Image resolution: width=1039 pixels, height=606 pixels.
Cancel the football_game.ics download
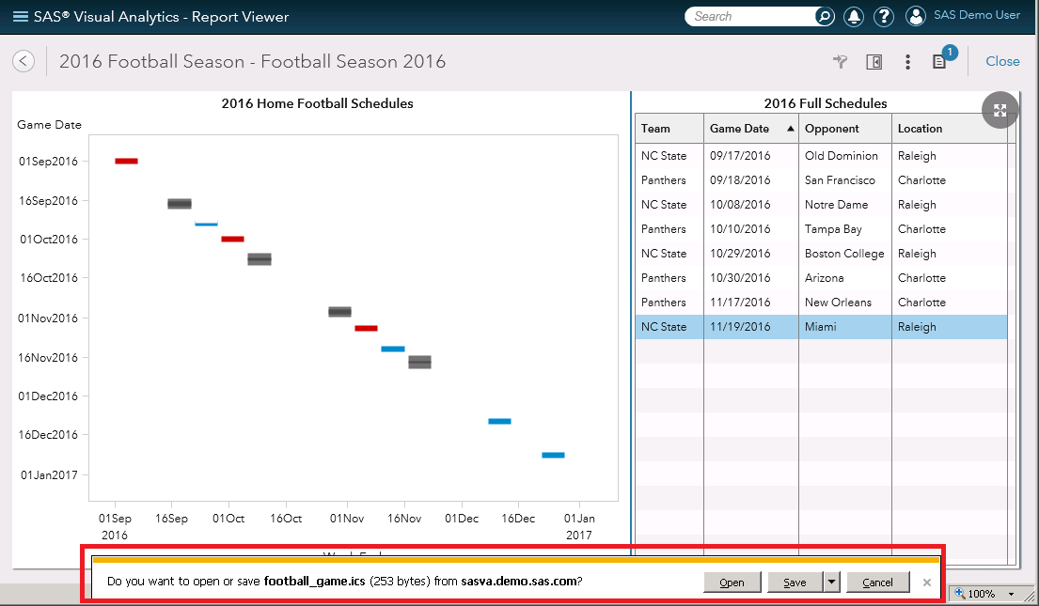[877, 582]
